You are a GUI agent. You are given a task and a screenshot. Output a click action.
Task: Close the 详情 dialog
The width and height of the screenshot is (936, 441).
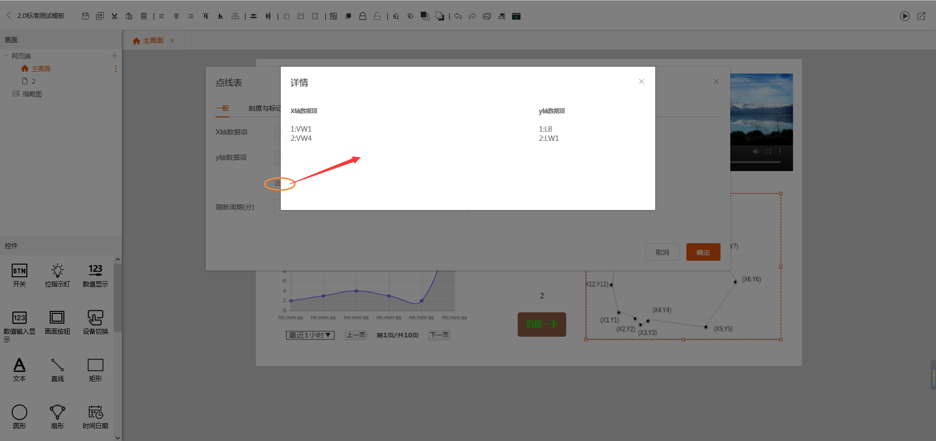point(642,81)
